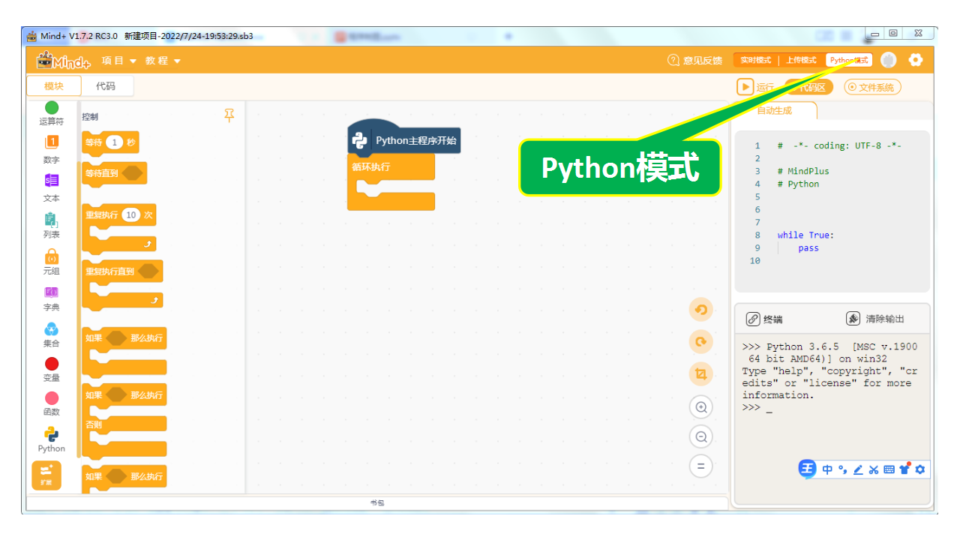Image resolution: width=960 pixels, height=540 pixels.
Task: Switch to the 代码 code tab
Action: (x=106, y=86)
